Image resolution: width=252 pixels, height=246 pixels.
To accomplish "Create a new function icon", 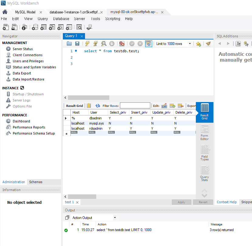I will tap(69, 27).
